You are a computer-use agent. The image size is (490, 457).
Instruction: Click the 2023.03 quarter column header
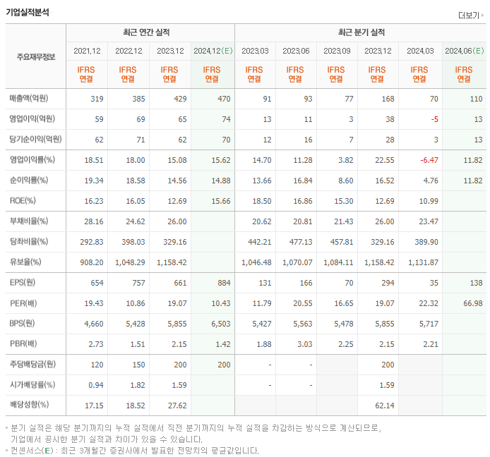(x=255, y=51)
